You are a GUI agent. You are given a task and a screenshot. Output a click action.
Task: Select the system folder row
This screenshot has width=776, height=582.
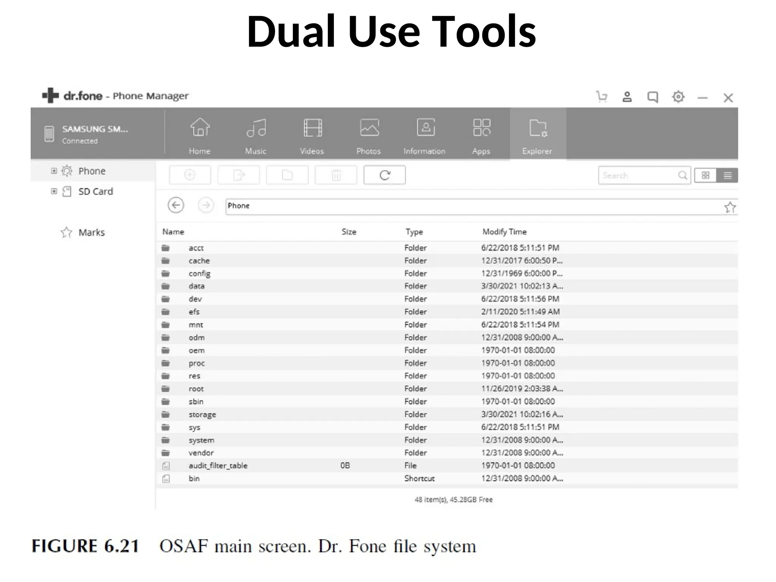click(447, 440)
